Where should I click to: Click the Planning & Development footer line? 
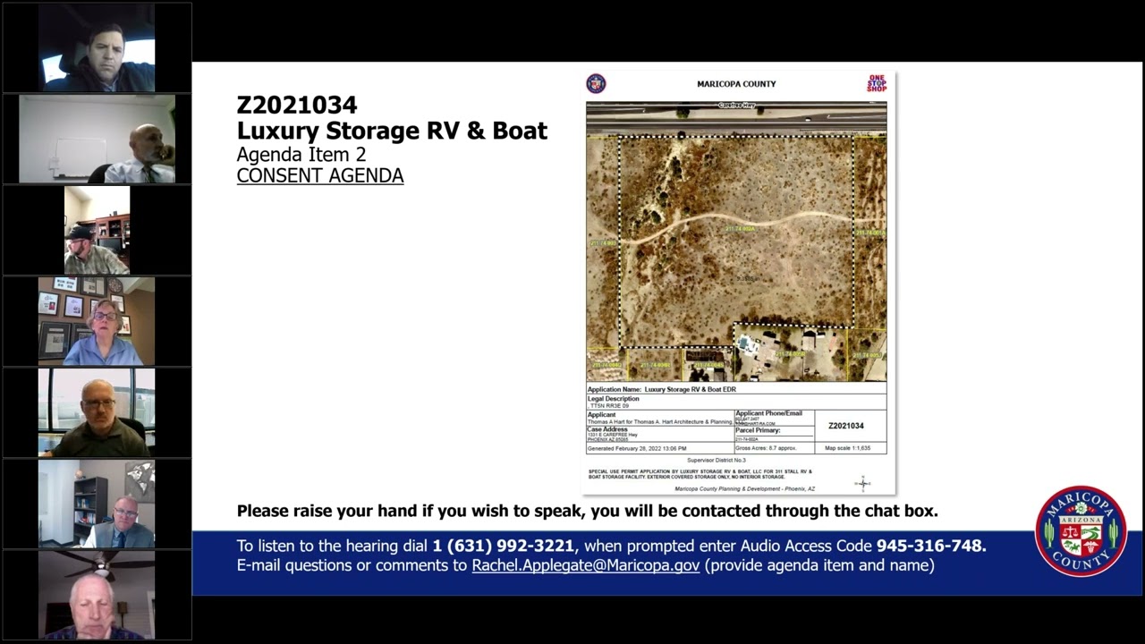click(745, 489)
